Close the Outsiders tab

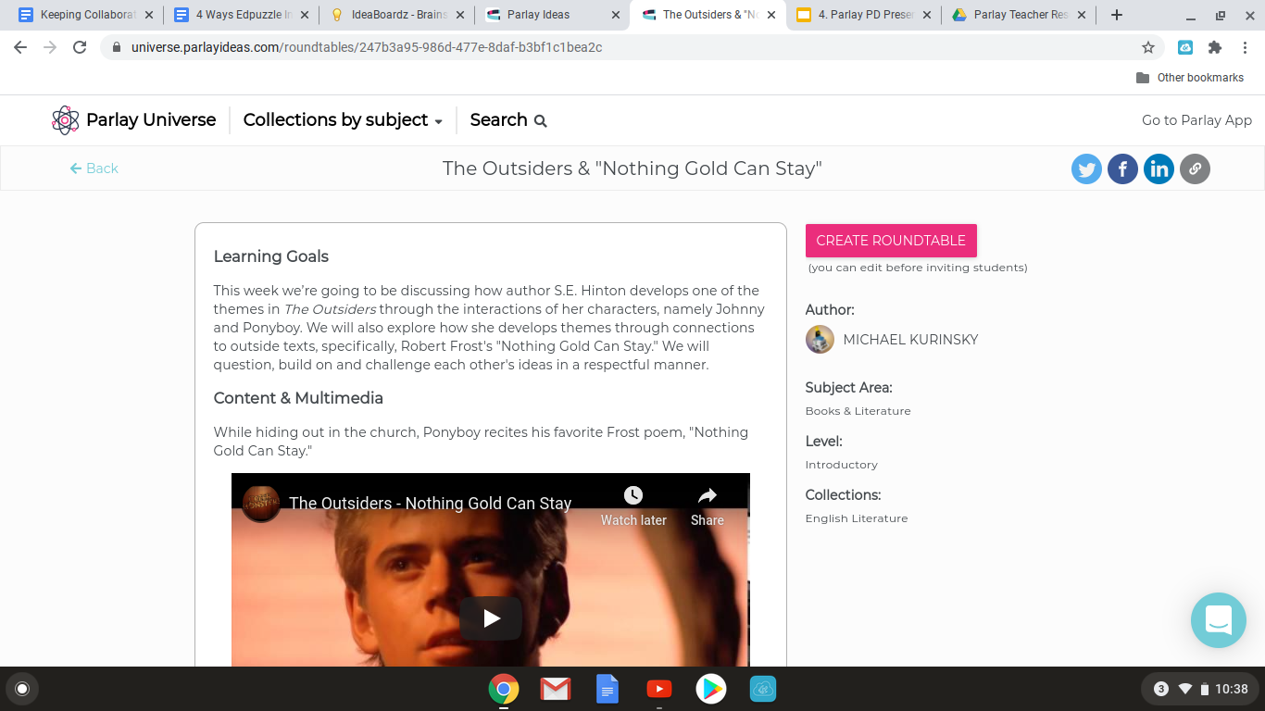pyautogui.click(x=771, y=15)
